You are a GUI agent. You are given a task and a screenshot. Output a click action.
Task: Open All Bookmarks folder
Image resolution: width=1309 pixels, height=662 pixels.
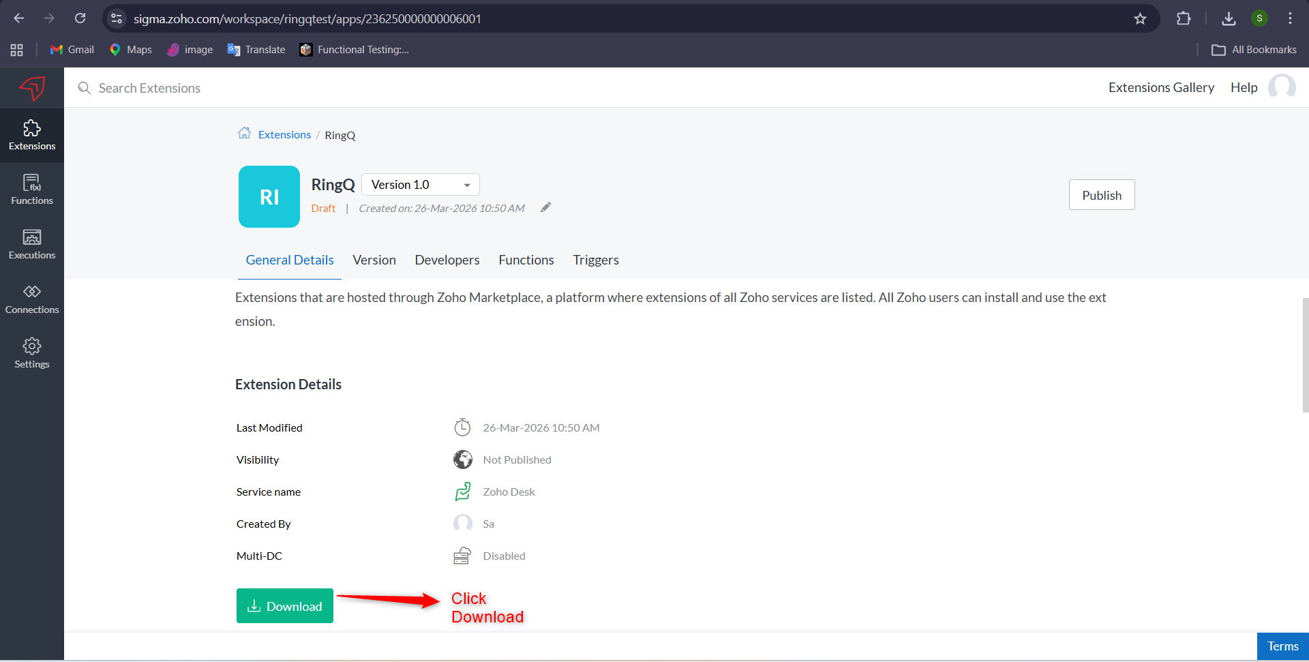point(1254,50)
